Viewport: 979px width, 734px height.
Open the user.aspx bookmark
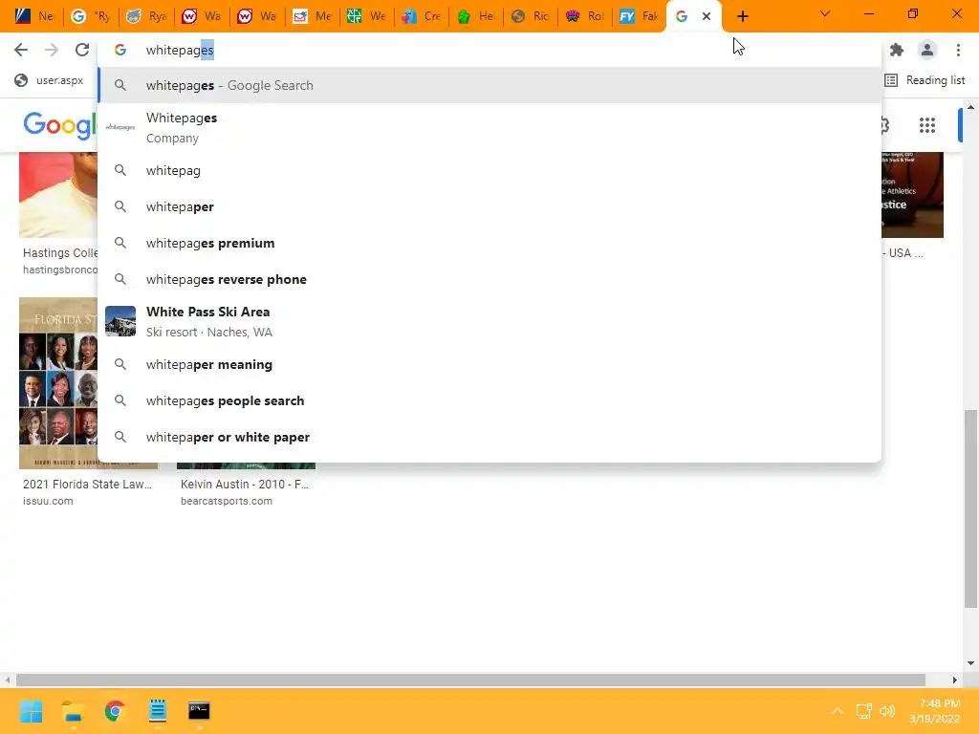(x=50, y=80)
